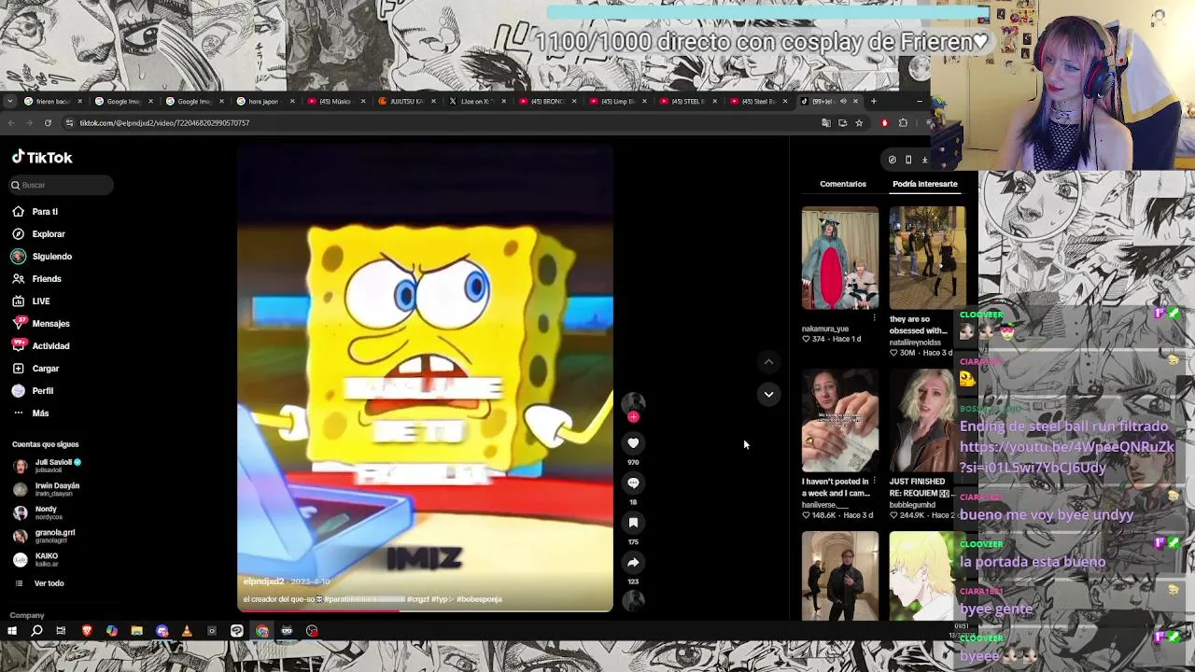Open the translate page icon in address bar
This screenshot has width=1195, height=672.
click(826, 123)
